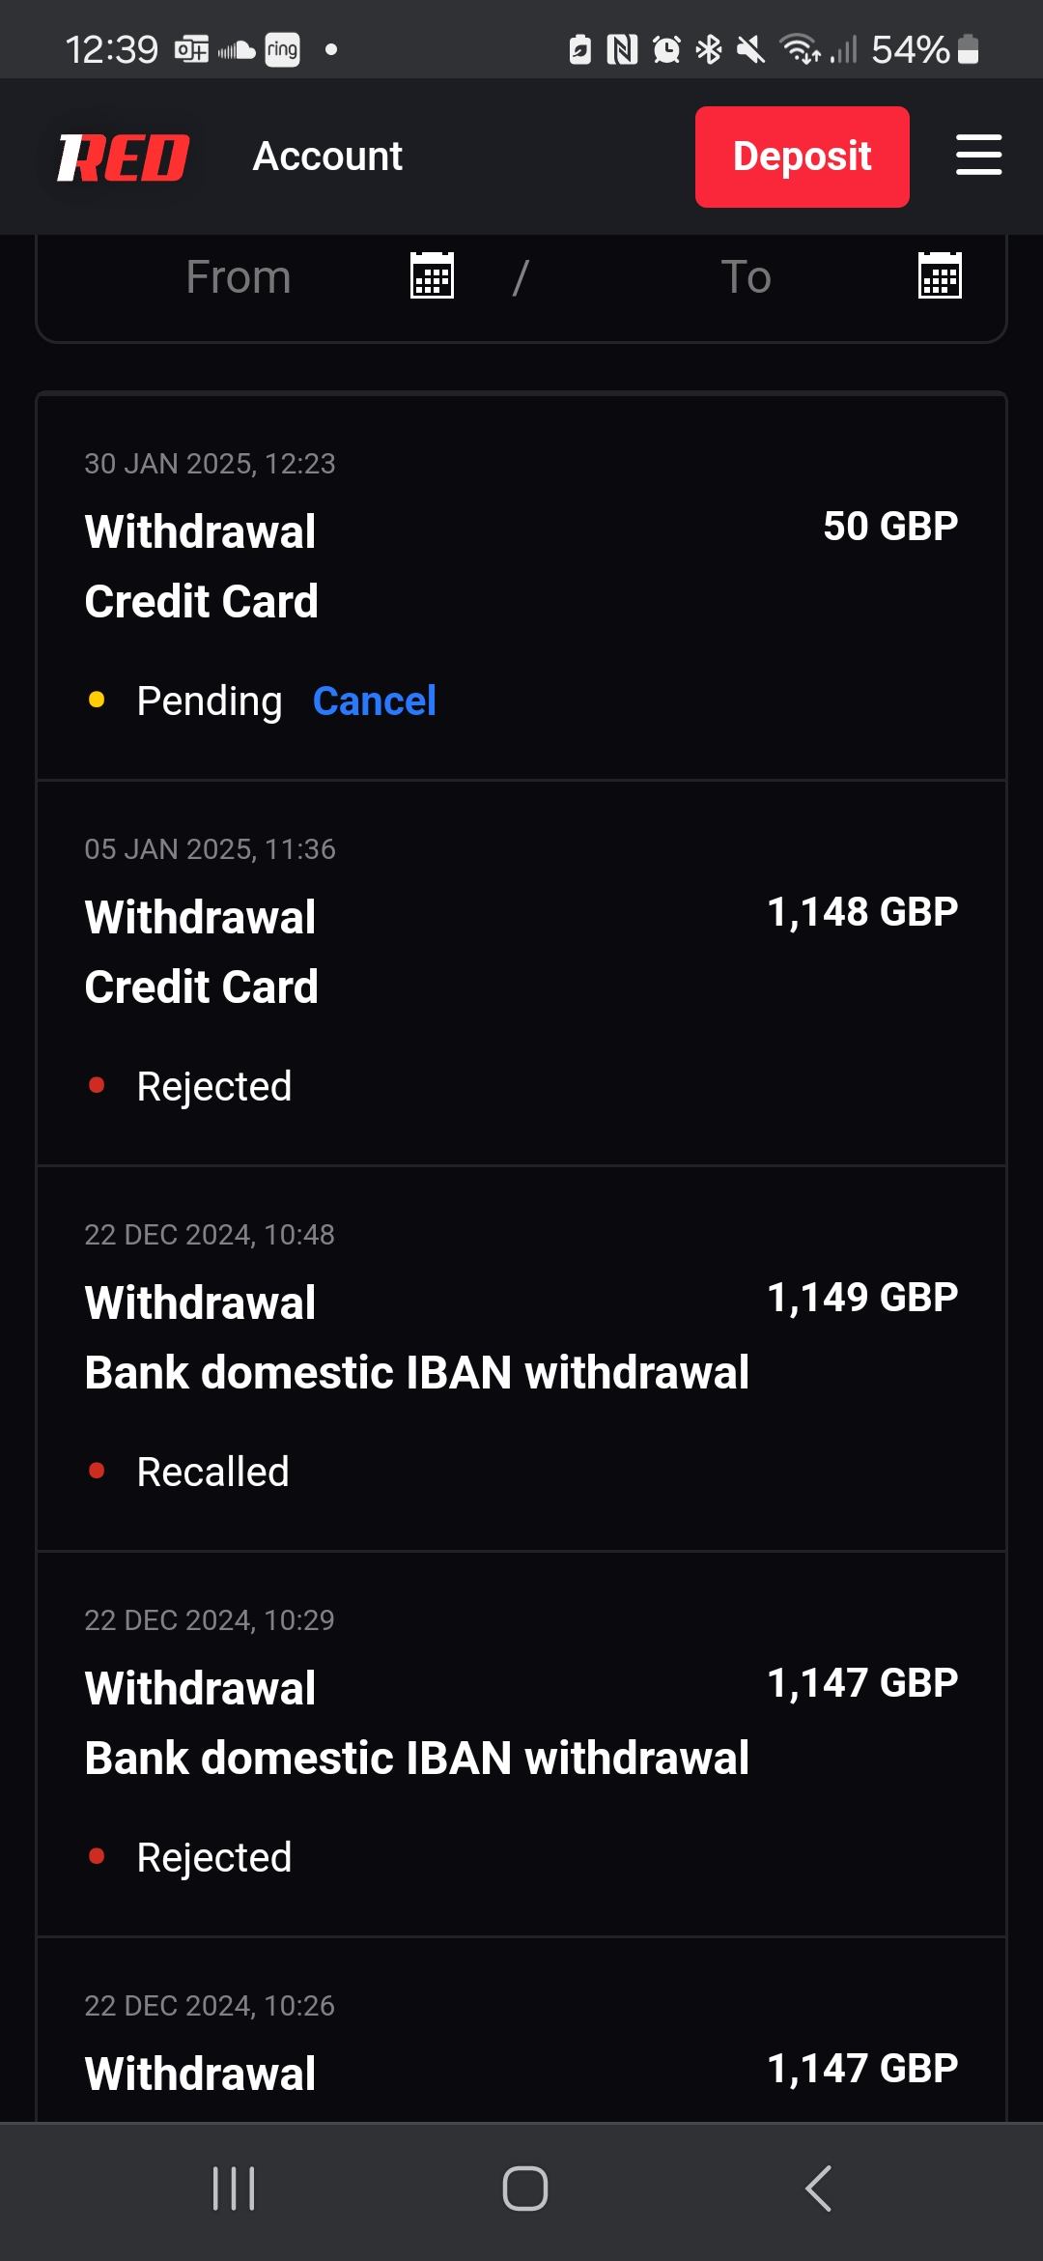Select the 22 DEC 10:29 withdrawal entry
This screenshot has height=2261, width=1043.
point(521,1743)
